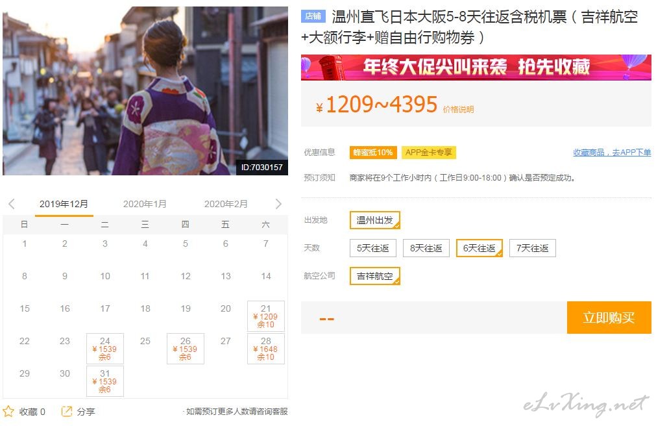Click the share icon
Screen dimensions: 656x426
coord(67,411)
